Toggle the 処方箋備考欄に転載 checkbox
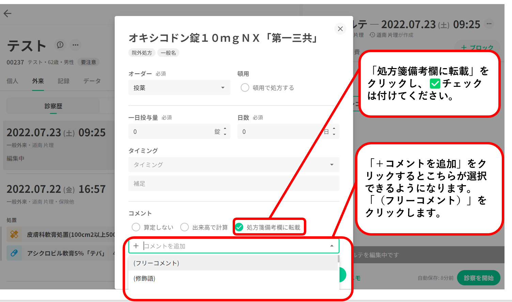 click(239, 227)
